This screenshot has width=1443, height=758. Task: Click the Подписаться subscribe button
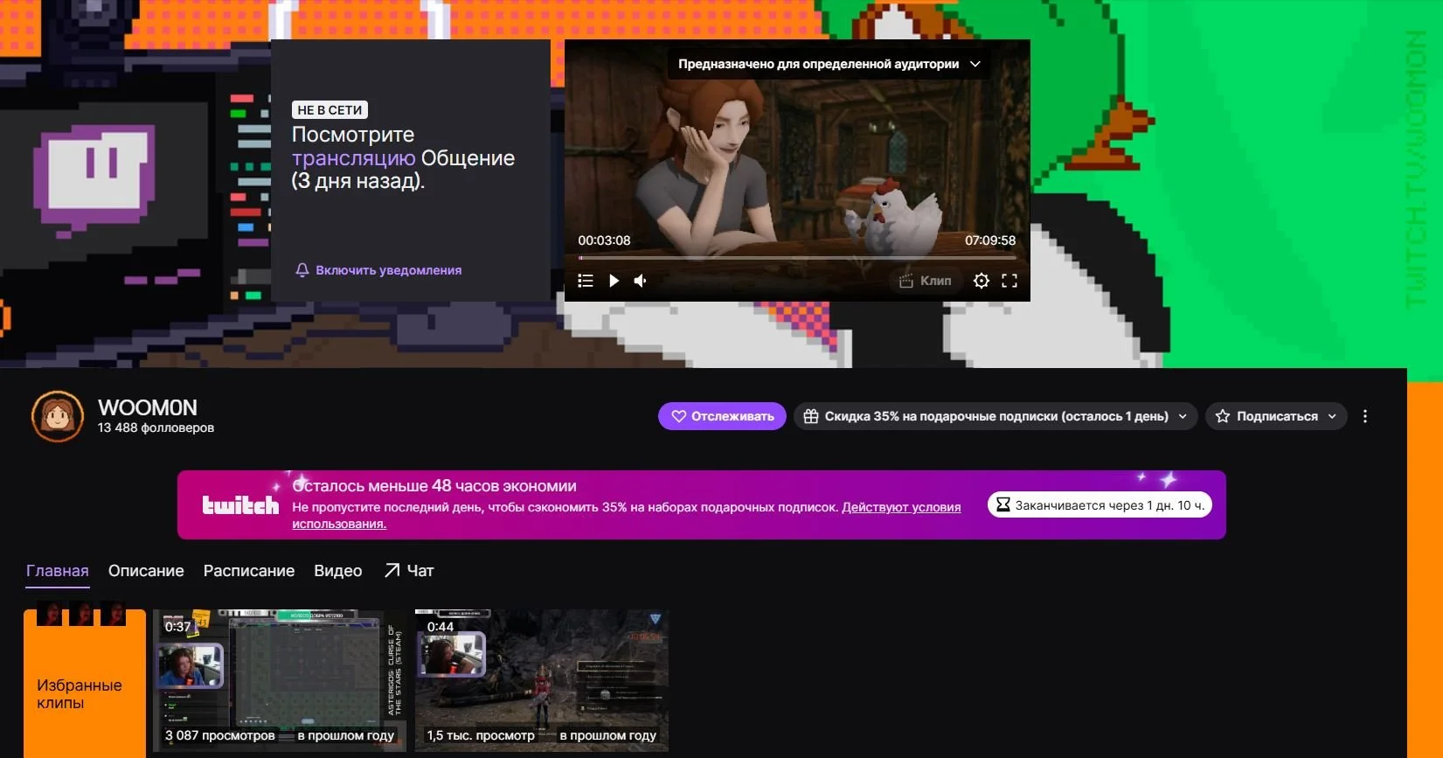click(x=1276, y=416)
